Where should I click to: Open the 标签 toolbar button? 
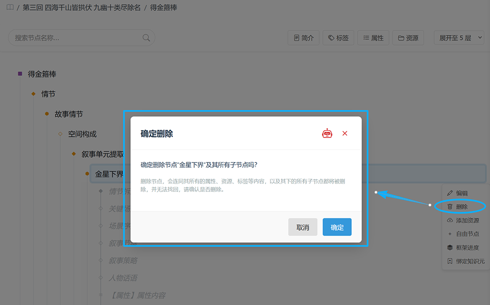[x=338, y=38]
